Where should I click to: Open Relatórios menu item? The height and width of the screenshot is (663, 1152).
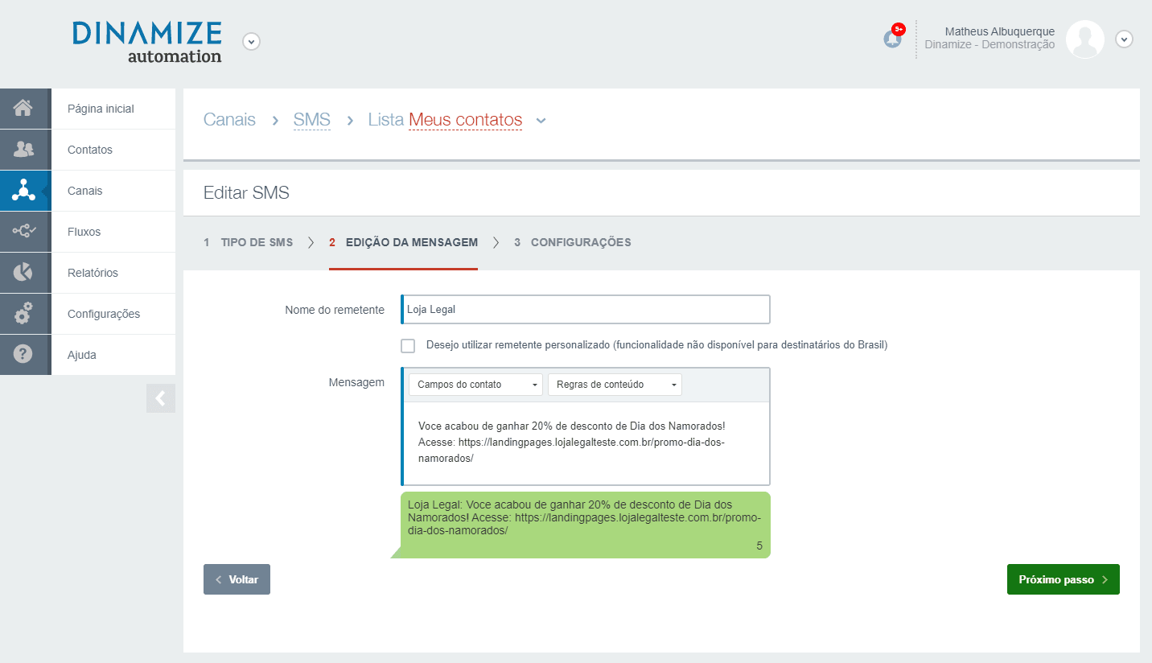coord(93,273)
